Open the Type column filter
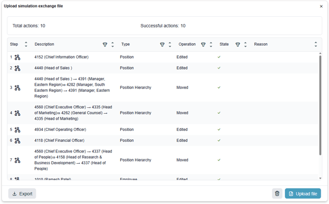 point(162,45)
